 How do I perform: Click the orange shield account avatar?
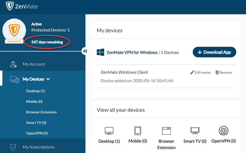pyautogui.click(x=14, y=30)
